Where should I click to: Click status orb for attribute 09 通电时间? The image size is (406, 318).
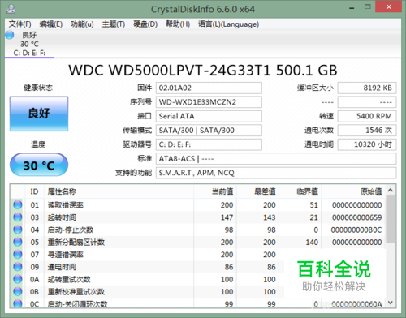click(18, 267)
